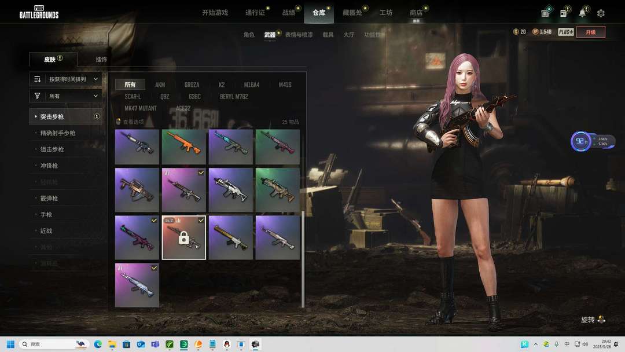The width and height of the screenshot is (625, 352).
Task: Switch to the 角色 sub-tab
Action: [249, 35]
